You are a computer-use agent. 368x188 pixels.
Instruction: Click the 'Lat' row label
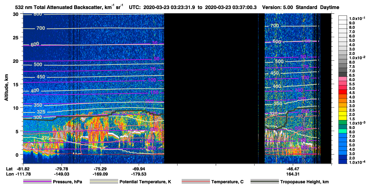tap(9, 169)
